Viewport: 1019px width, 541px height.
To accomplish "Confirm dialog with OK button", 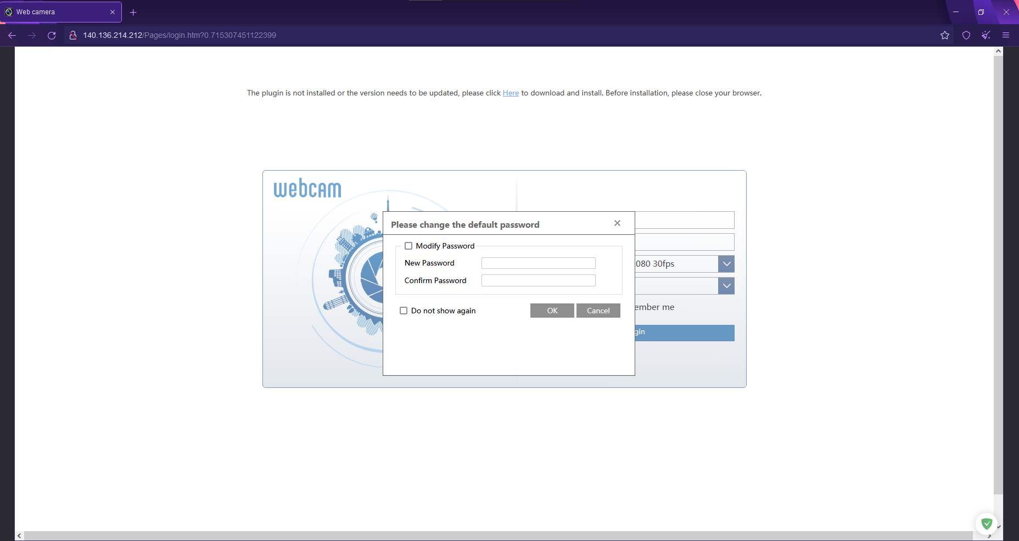I will click(x=552, y=311).
